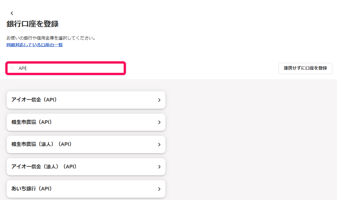Click chevron on アイオー信金（法人）（API）row
Viewport: 337px width, 200px height.
pos(159,167)
